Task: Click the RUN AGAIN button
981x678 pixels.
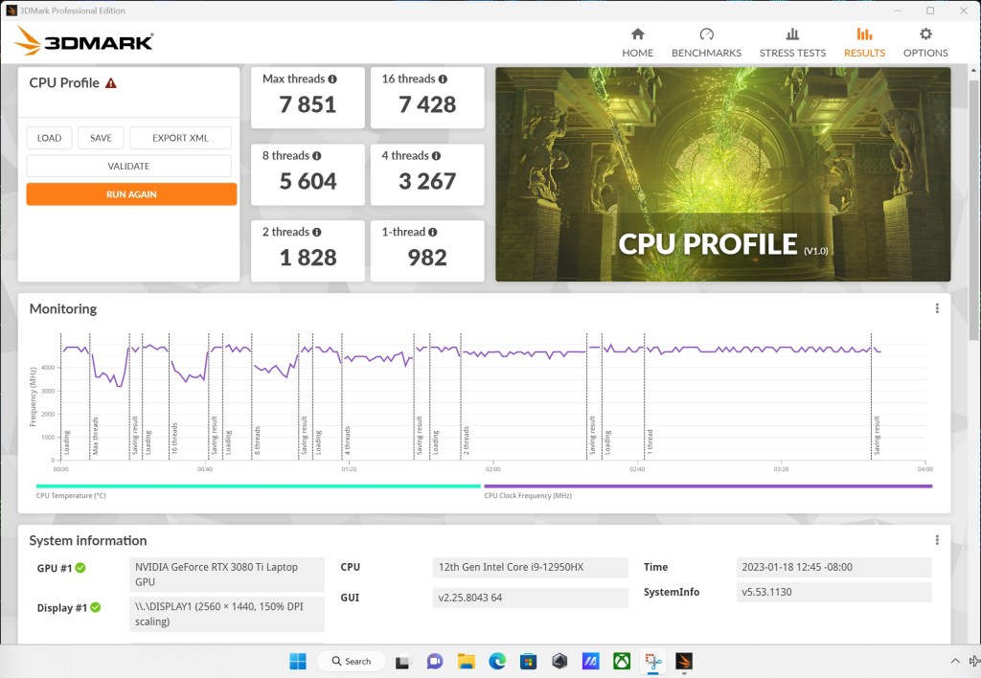Action: point(131,193)
